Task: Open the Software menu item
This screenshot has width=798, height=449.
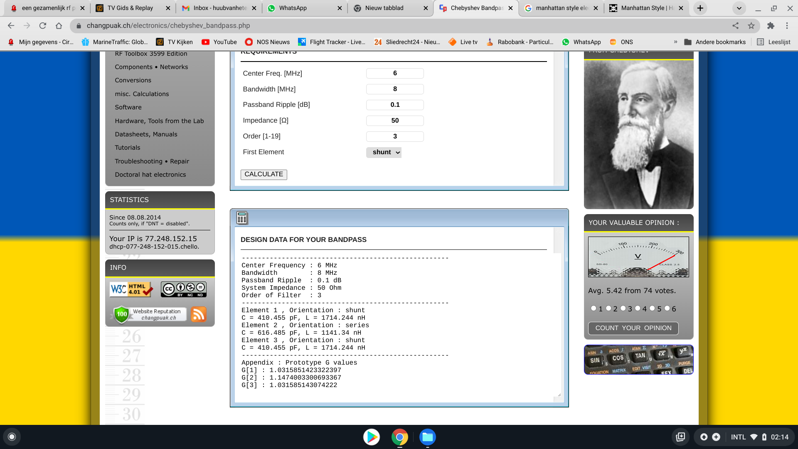Action: (x=128, y=107)
